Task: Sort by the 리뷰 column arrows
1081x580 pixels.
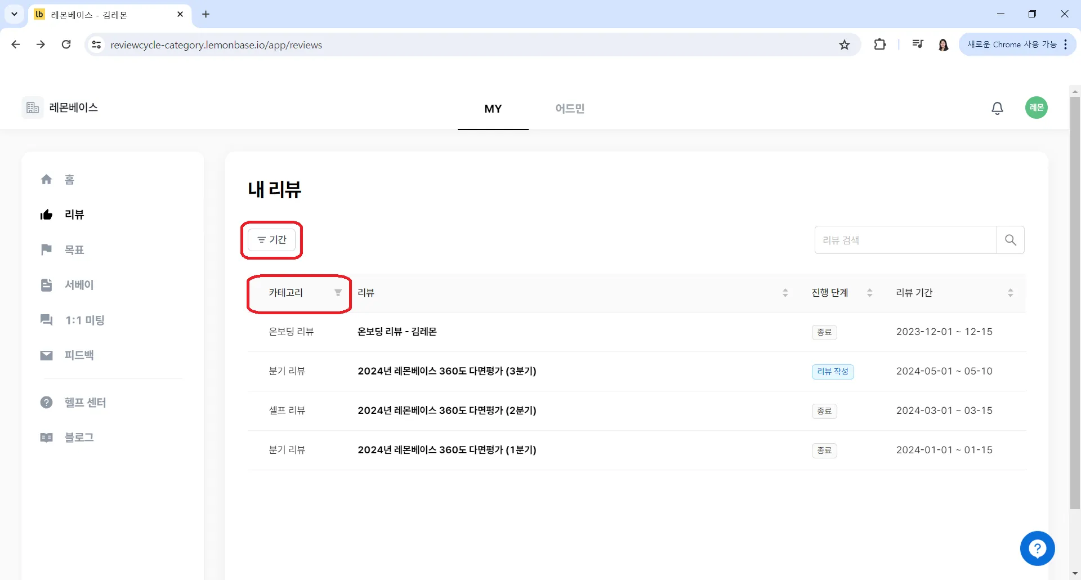Action: point(785,293)
